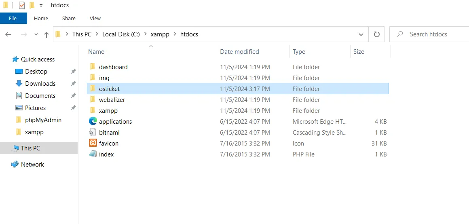Click the New folder quick access icon
This screenshot has width=469, height=224.
click(x=32, y=5)
